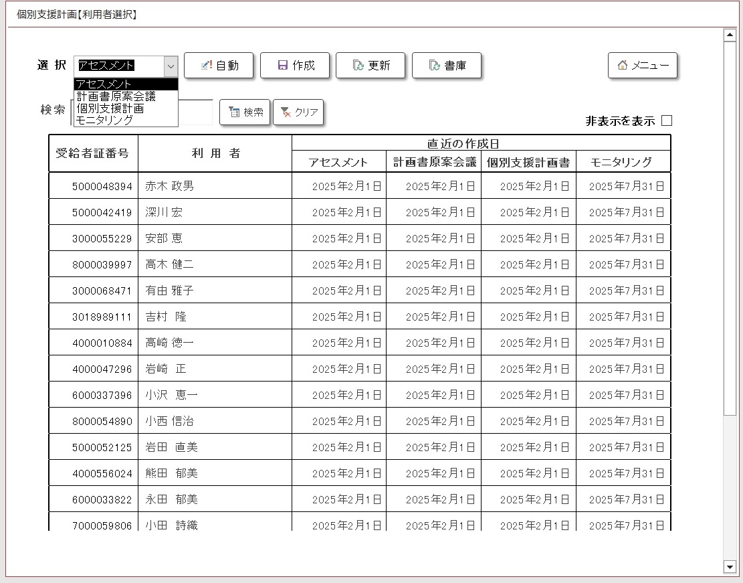Screen dimensions: 743x583
Task: Click the 作成 save button
Action: (295, 66)
